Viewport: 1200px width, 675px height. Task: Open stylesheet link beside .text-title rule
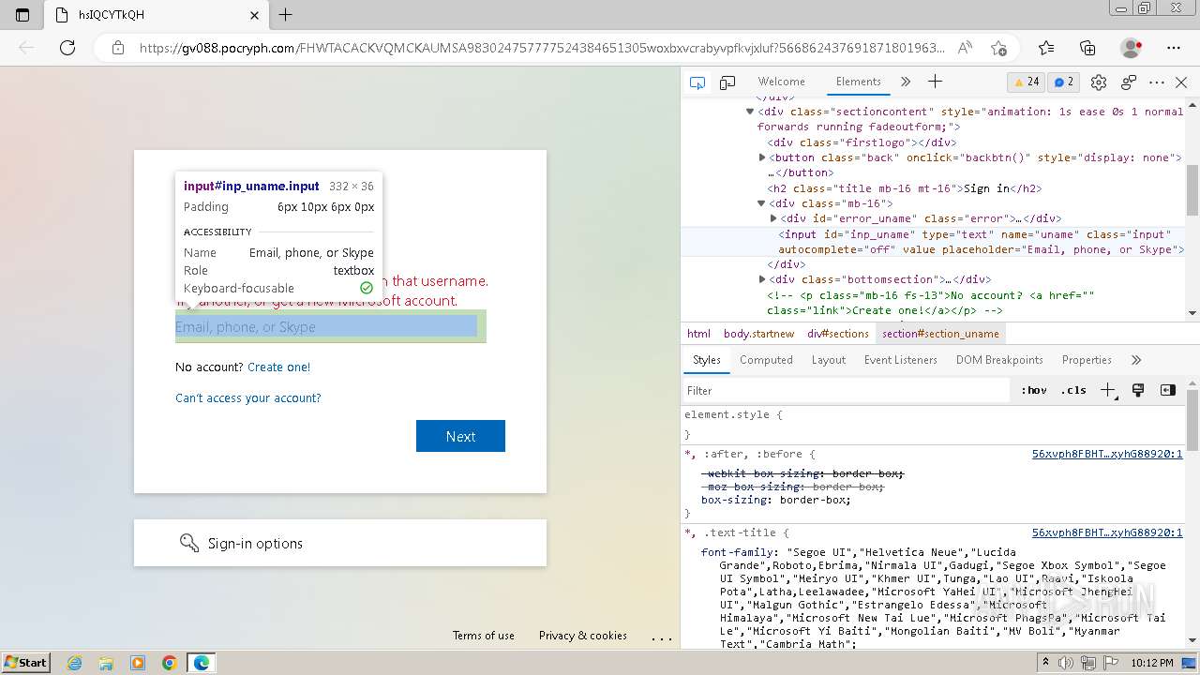[1107, 532]
